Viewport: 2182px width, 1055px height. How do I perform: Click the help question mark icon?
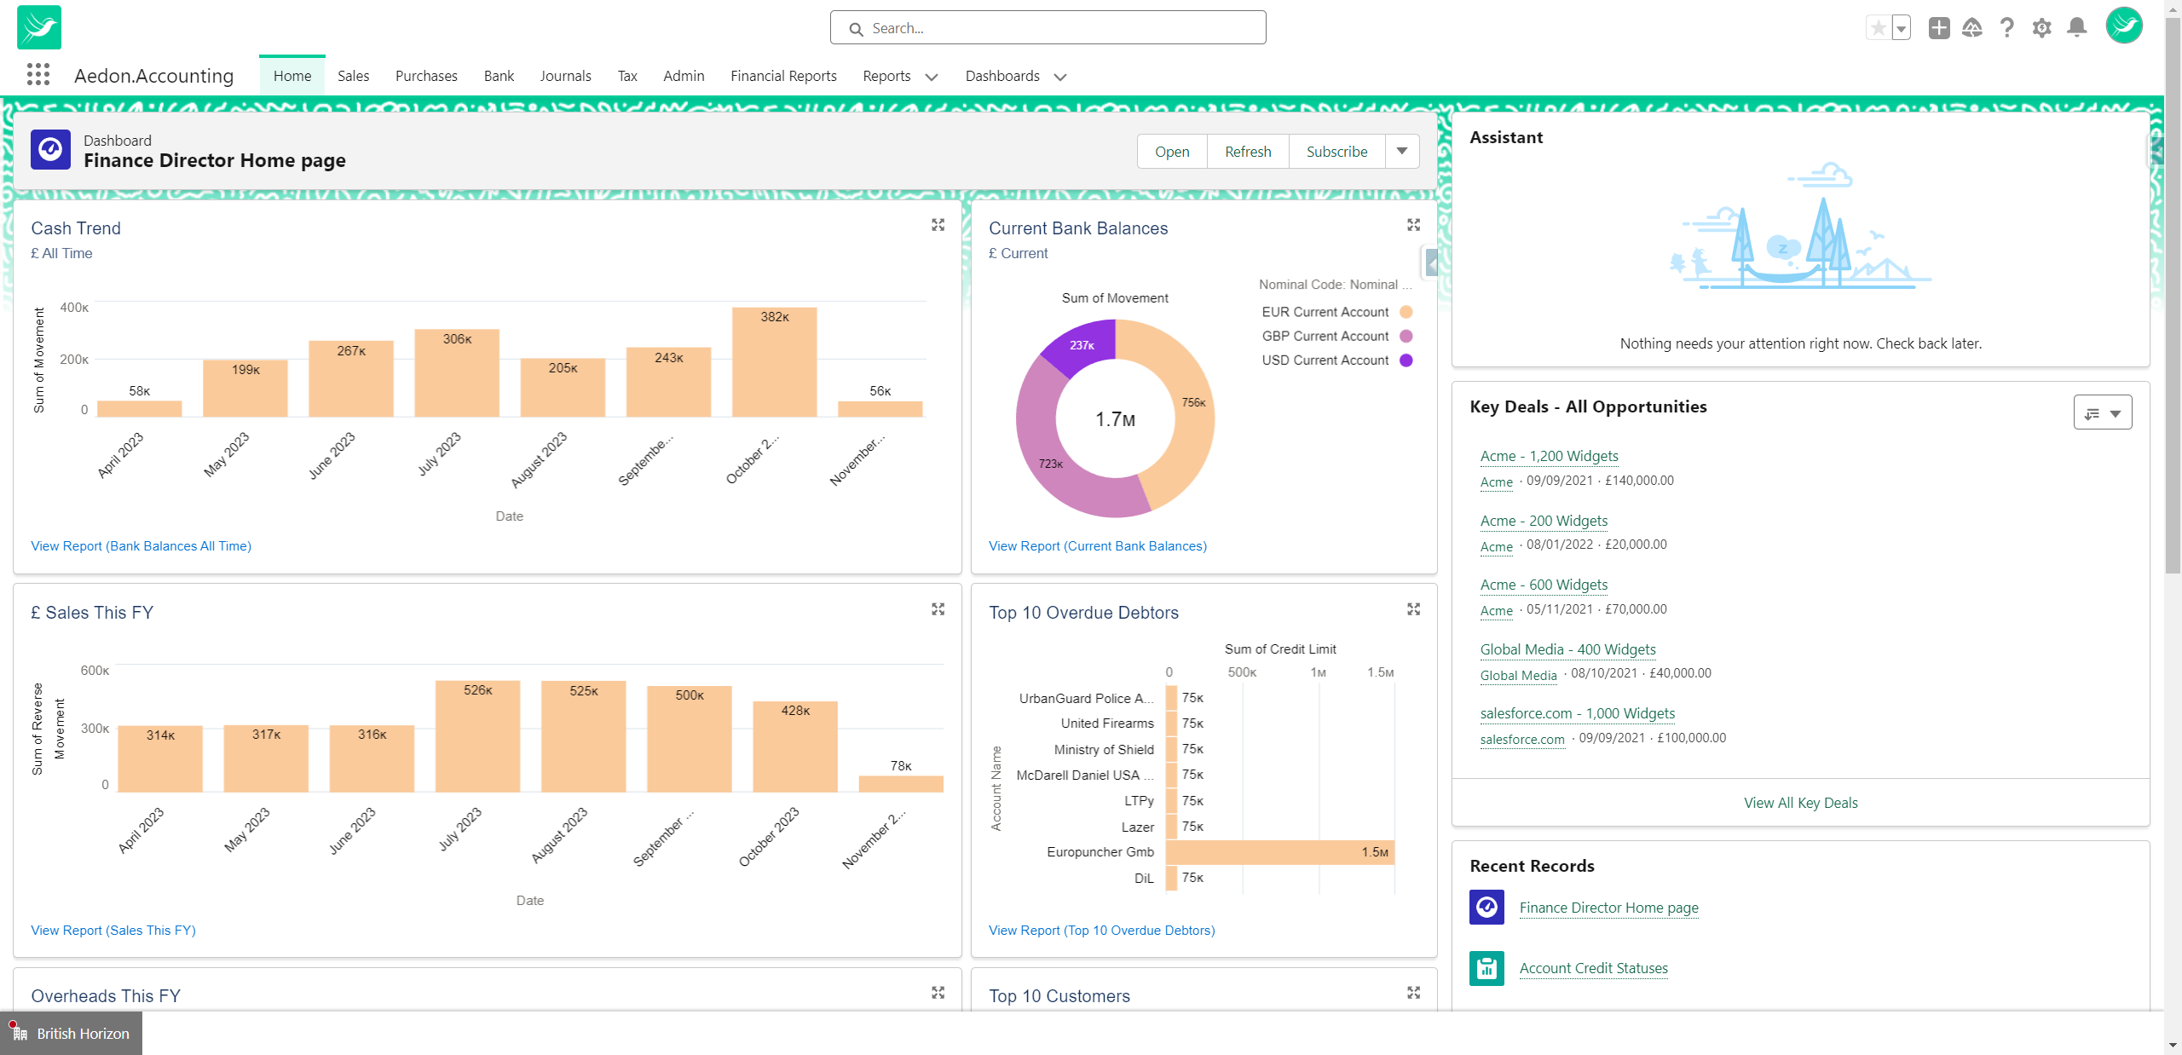pos(2006,28)
